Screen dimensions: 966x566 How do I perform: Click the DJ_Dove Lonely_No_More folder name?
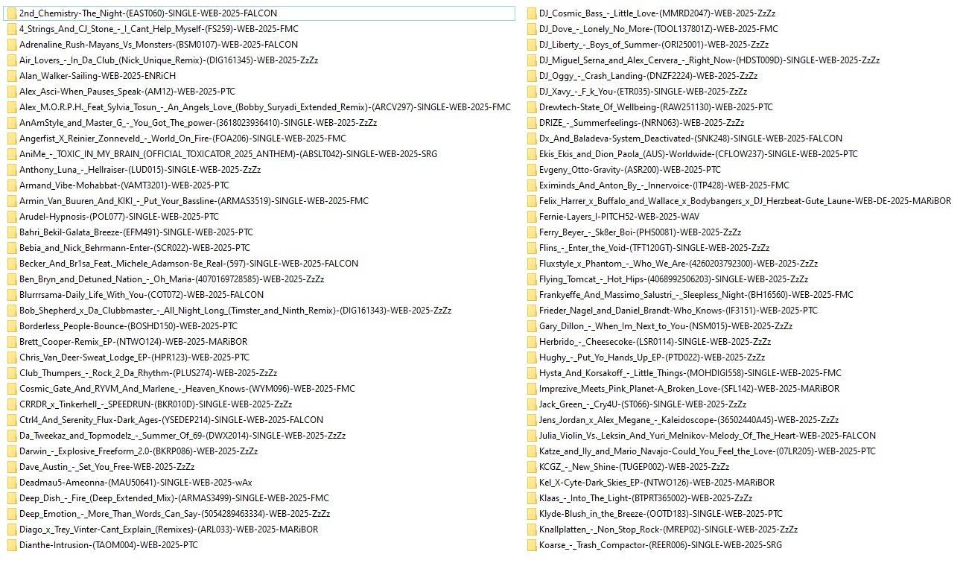coord(658,29)
